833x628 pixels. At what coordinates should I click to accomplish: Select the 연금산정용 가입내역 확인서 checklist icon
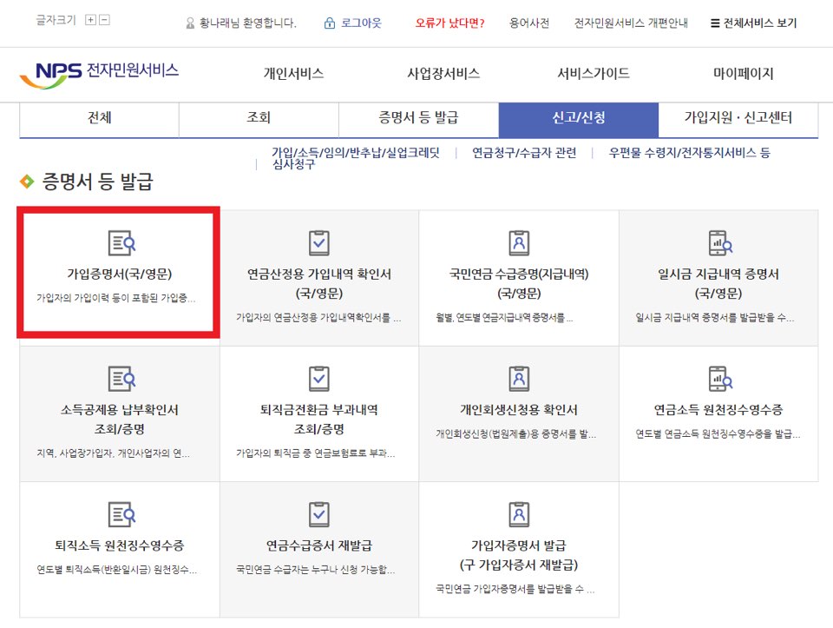[x=318, y=242]
